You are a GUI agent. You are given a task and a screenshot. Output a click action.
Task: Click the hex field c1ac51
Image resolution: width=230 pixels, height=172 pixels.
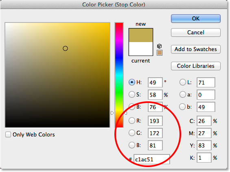[x=152, y=159]
